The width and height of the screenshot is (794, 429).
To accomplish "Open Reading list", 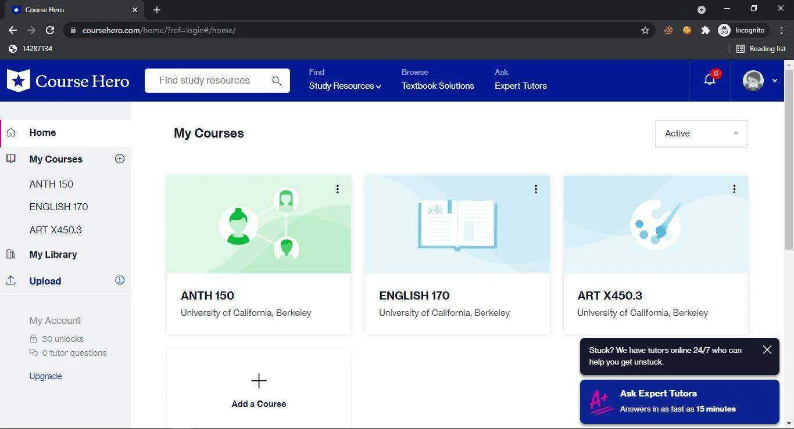I will coord(761,49).
